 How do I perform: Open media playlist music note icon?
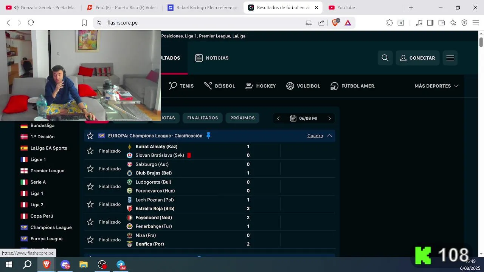pos(419,23)
